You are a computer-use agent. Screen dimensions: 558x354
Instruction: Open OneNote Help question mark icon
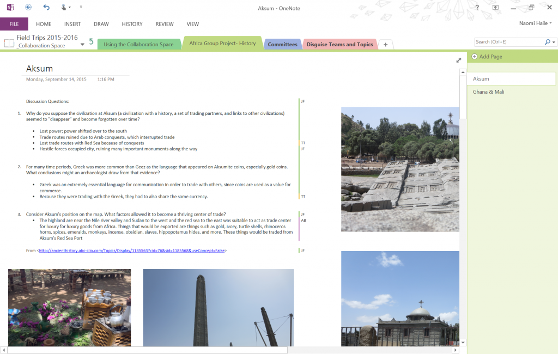pos(477,8)
